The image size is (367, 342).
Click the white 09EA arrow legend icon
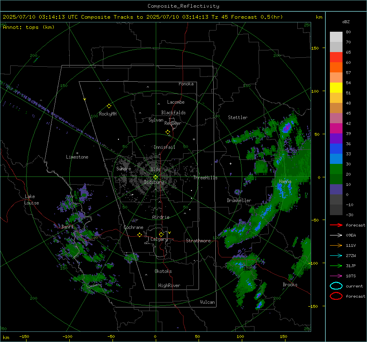coord(336,235)
